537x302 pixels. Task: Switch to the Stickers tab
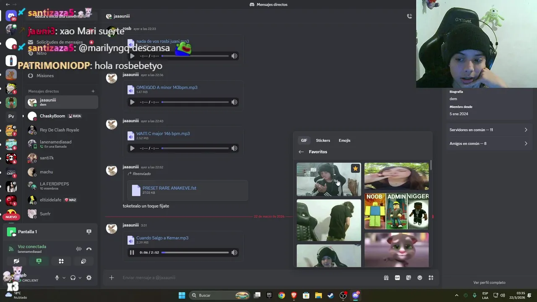pyautogui.click(x=323, y=141)
